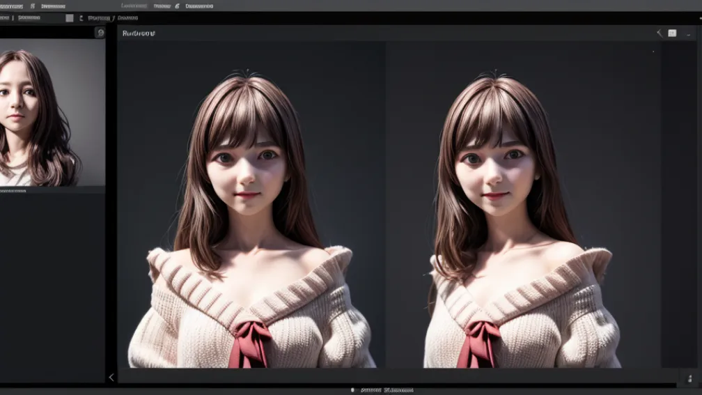Viewport: 702px width, 395px height.
Task: Click the gray square in the second toolbar row
Action: click(70, 18)
